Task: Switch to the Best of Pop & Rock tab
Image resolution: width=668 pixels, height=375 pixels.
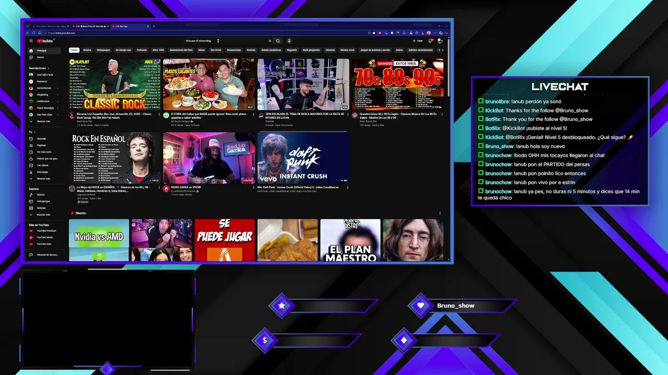Action: pyautogui.click(x=91, y=26)
